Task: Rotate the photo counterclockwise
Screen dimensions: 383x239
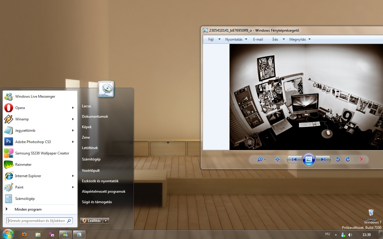Action: [x=338, y=160]
